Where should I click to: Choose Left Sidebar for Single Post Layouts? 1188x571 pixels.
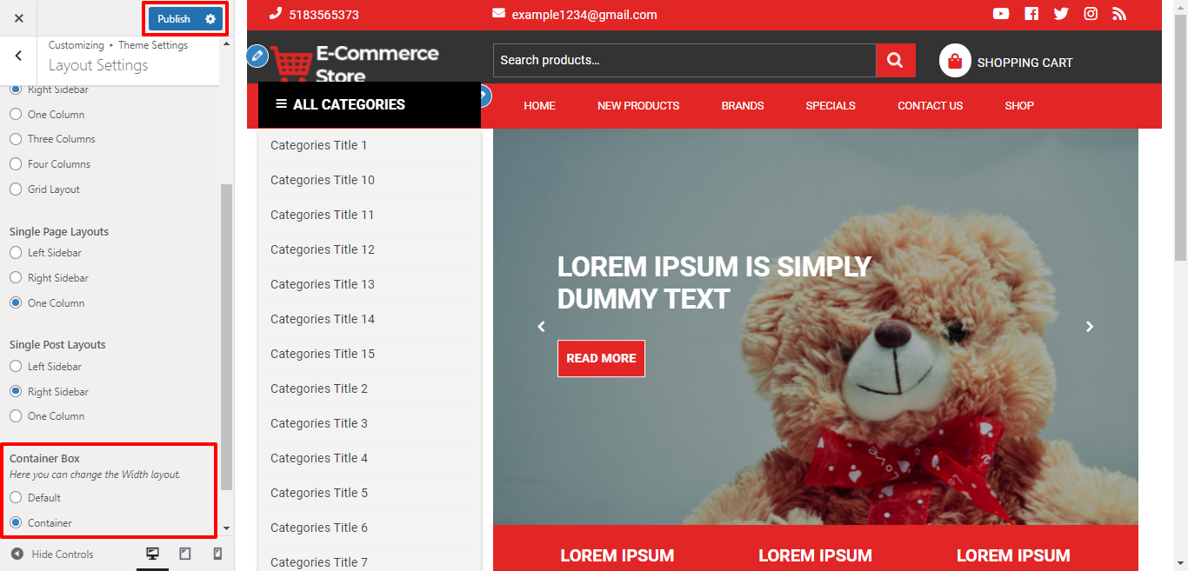pyautogui.click(x=16, y=367)
